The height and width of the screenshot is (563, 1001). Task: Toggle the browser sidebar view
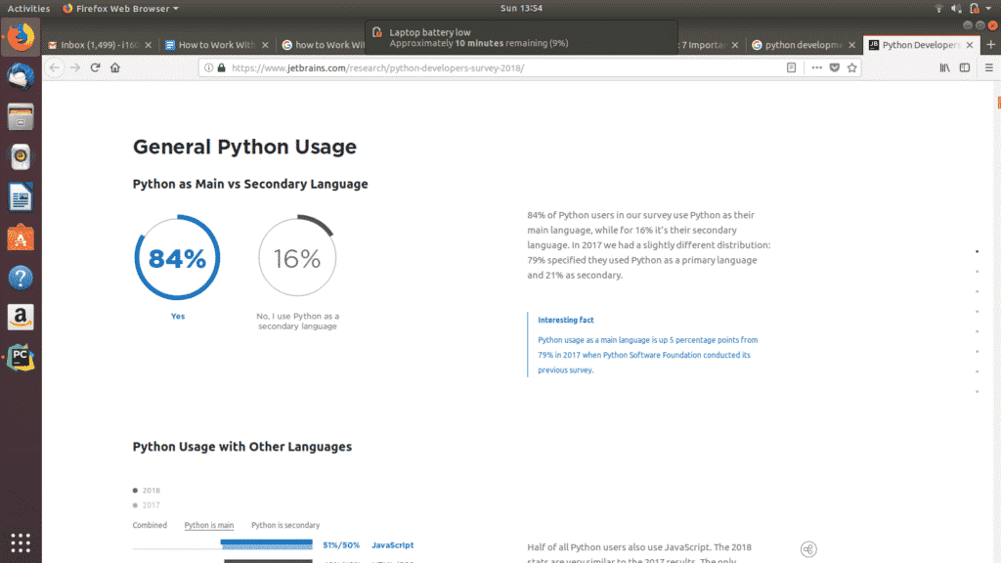pyautogui.click(x=965, y=67)
